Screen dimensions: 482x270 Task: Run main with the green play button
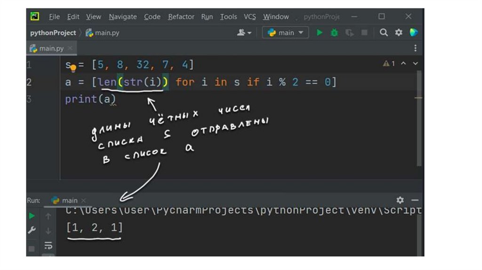tap(320, 32)
